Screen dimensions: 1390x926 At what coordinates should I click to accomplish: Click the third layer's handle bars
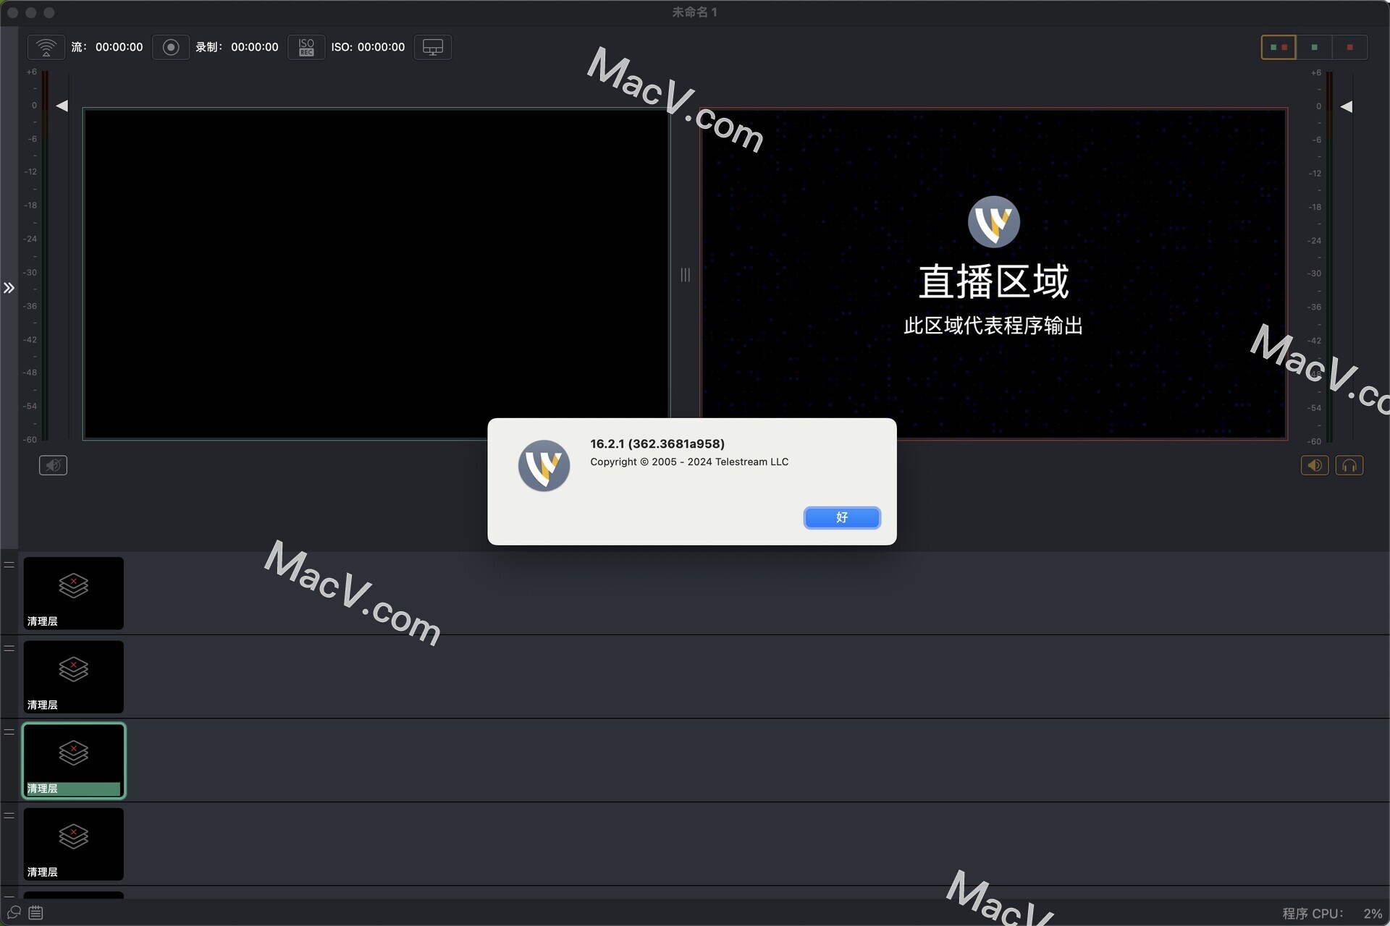[x=9, y=732]
